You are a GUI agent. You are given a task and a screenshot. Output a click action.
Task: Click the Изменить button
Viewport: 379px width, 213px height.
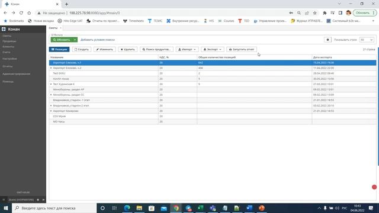pyautogui.click(x=105, y=49)
